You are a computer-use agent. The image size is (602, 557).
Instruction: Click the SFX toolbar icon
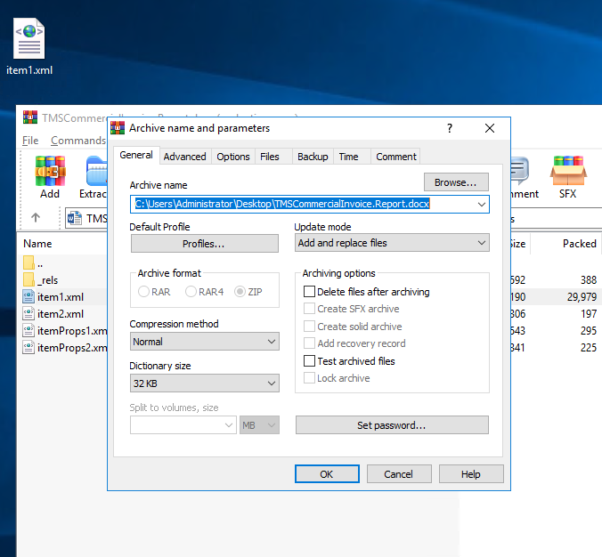click(567, 176)
